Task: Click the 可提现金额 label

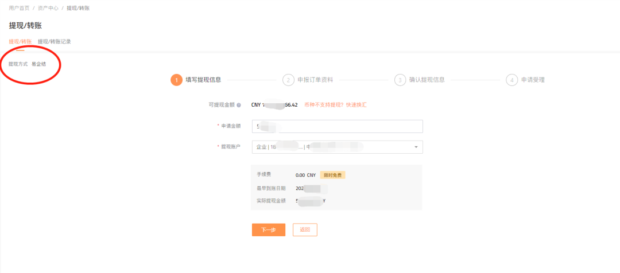Action: click(222, 105)
